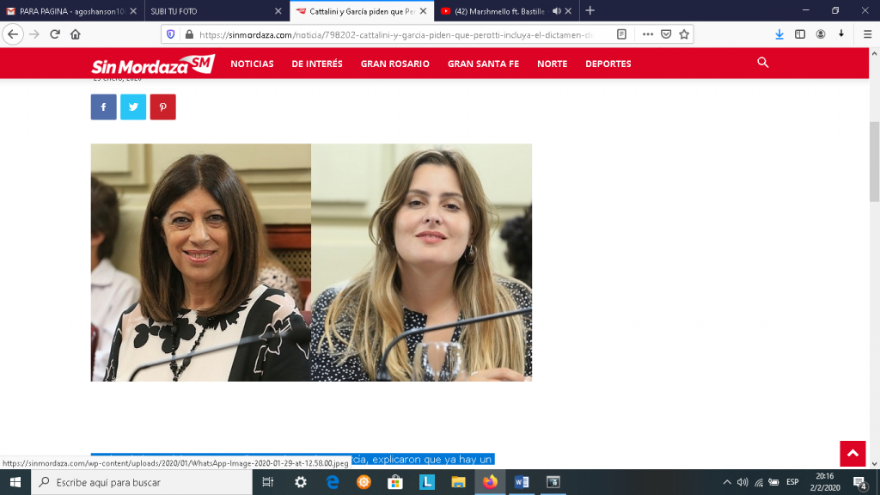
Task: Mute the YouTube tab audio
Action: click(x=556, y=10)
